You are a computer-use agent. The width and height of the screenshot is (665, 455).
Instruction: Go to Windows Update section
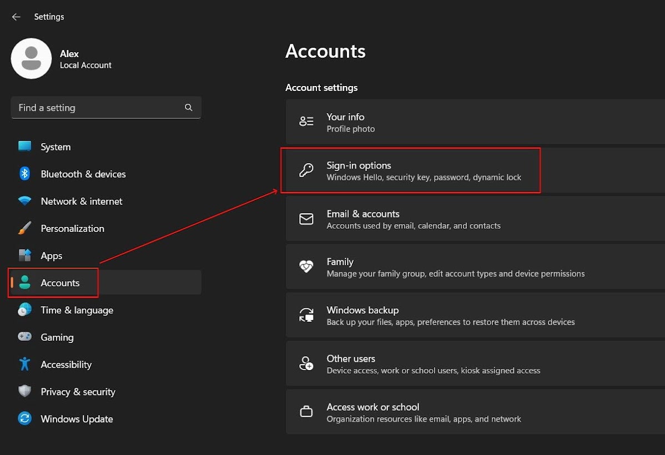point(77,419)
